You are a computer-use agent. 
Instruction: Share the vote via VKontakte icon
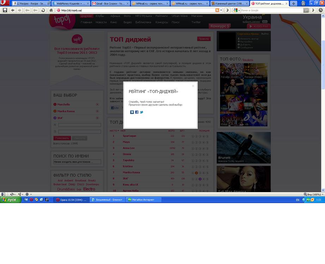(x=132, y=112)
